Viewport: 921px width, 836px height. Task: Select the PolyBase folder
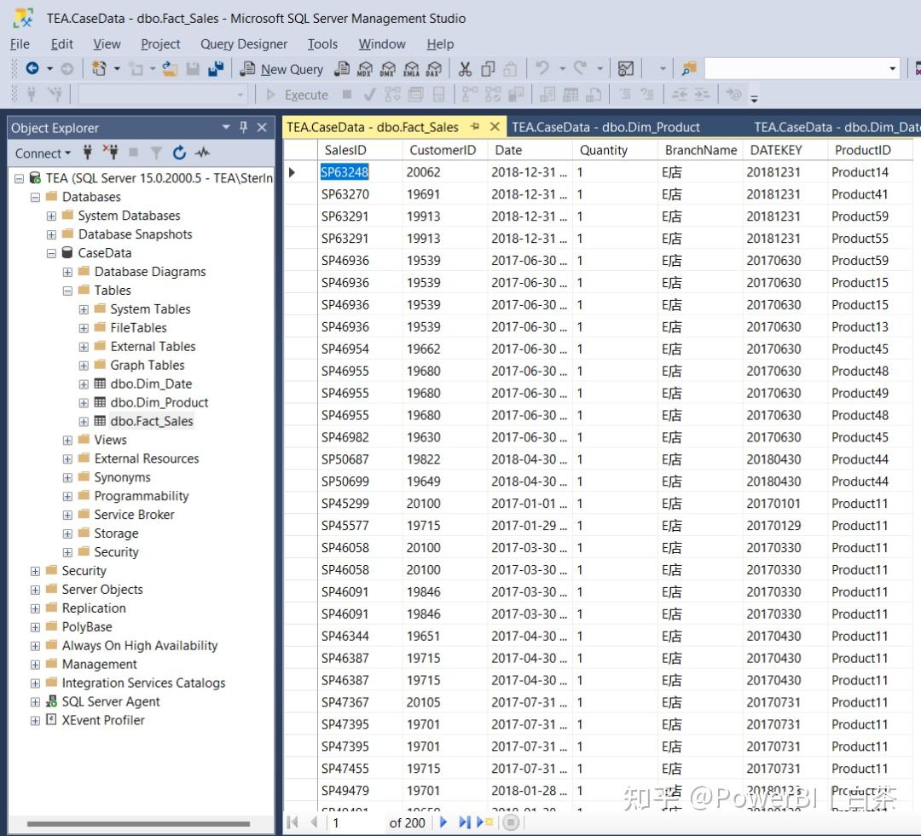pyautogui.click(x=86, y=627)
